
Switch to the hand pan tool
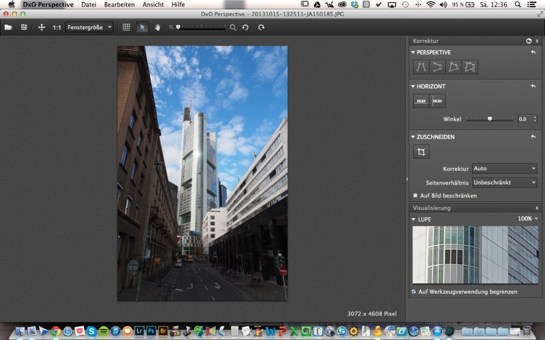click(159, 27)
